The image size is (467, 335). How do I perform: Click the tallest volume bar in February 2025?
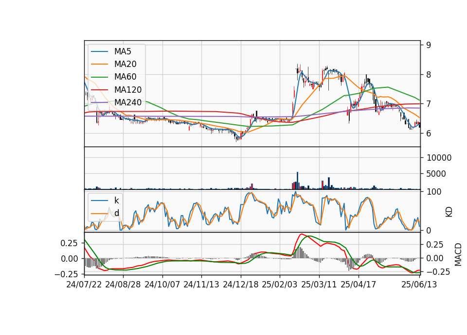tap(297, 181)
